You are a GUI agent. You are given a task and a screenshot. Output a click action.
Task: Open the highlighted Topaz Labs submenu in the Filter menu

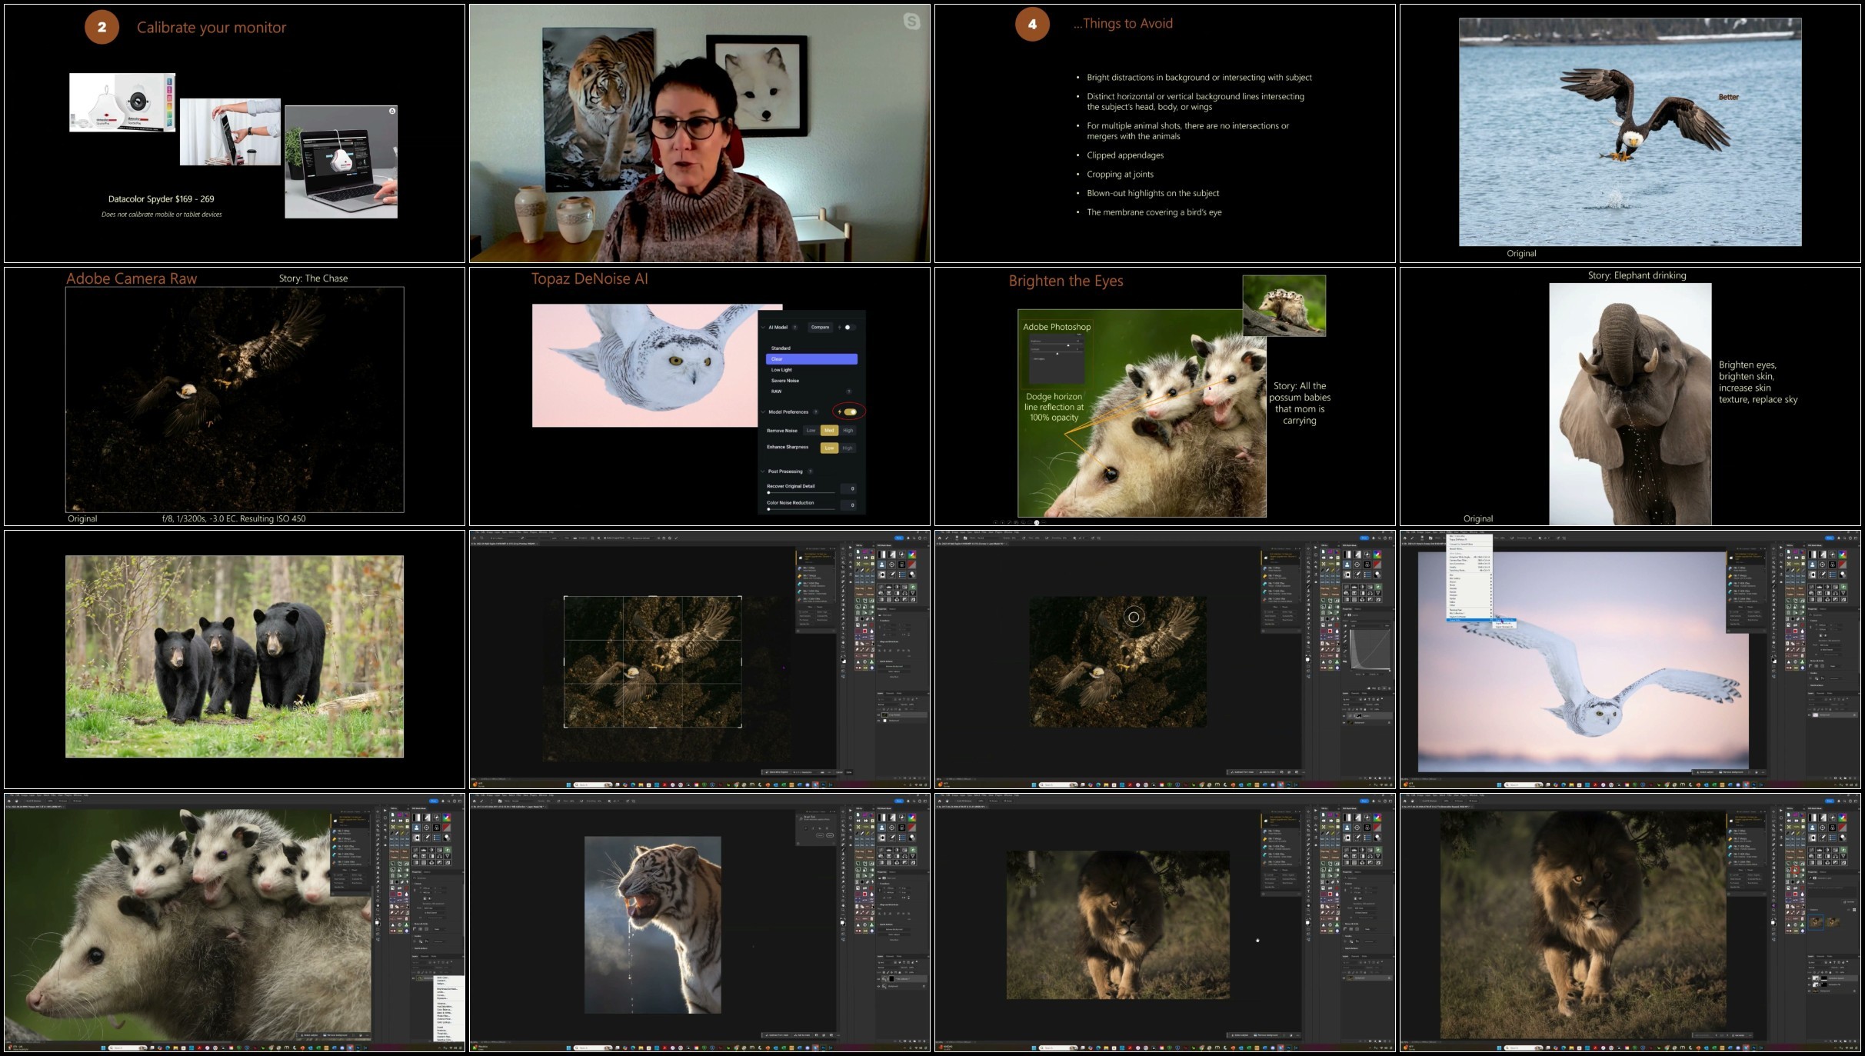point(1469,620)
